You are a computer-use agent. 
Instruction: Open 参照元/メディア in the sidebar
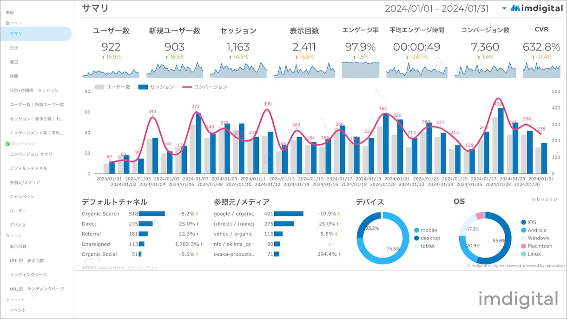click(25, 182)
